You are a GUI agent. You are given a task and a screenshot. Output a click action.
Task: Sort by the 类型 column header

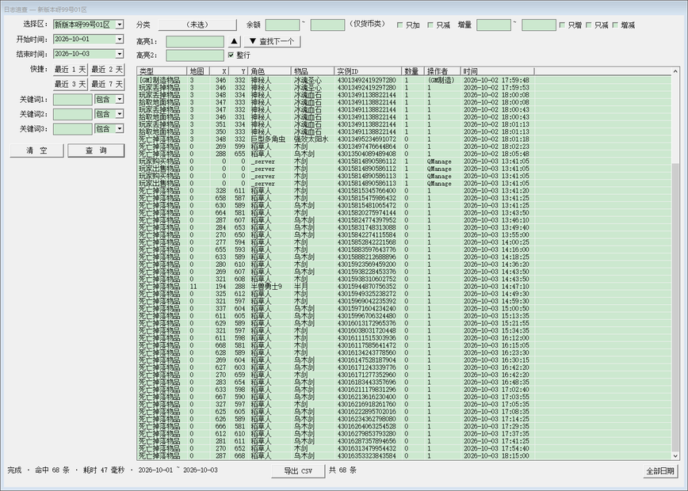click(x=162, y=71)
